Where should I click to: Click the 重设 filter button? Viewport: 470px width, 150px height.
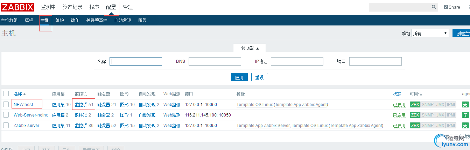260,77
